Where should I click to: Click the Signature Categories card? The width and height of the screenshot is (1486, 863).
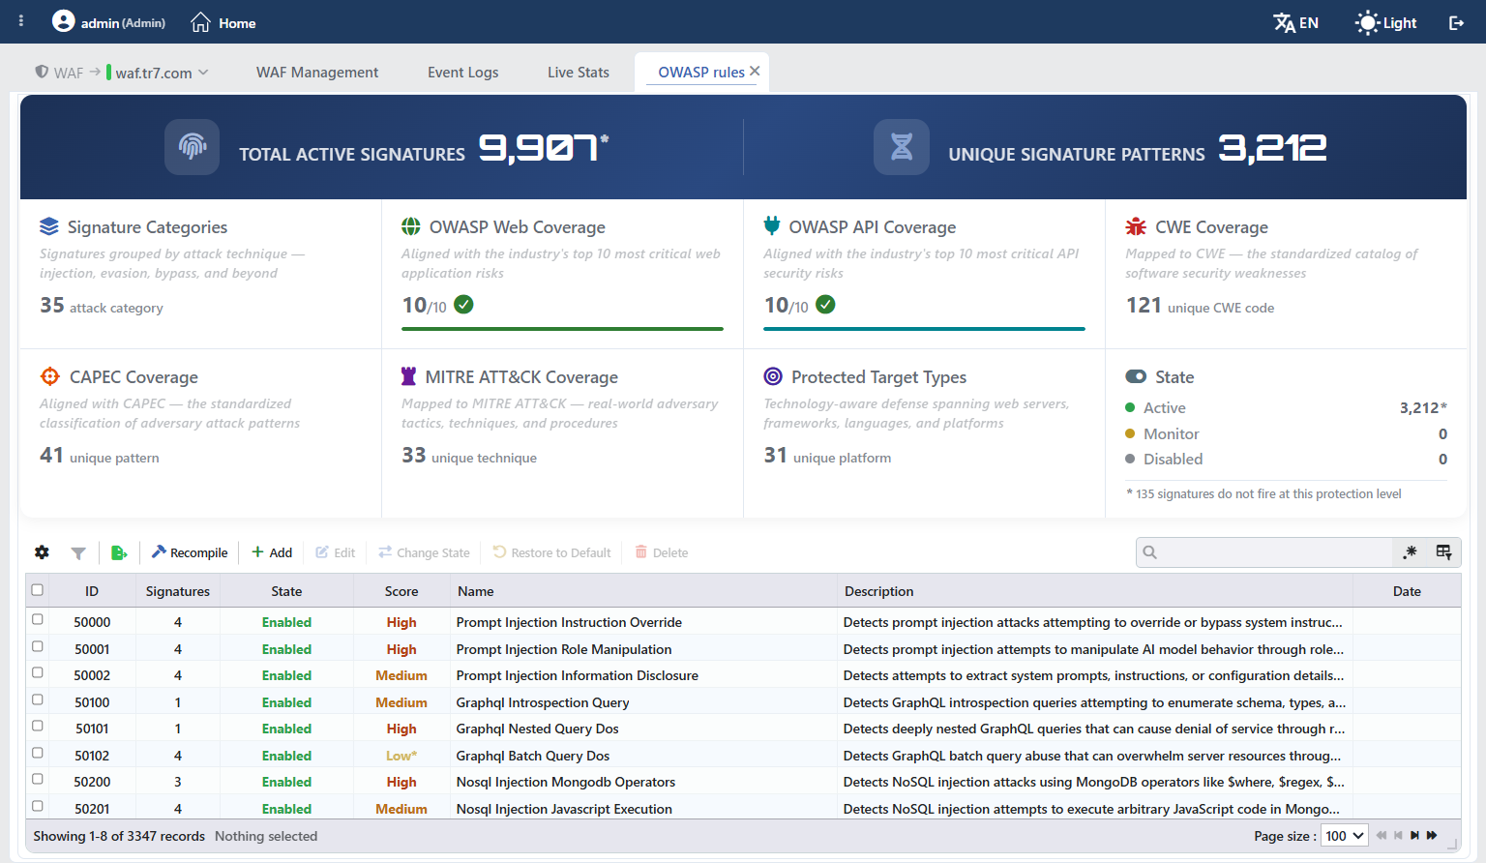(200, 274)
